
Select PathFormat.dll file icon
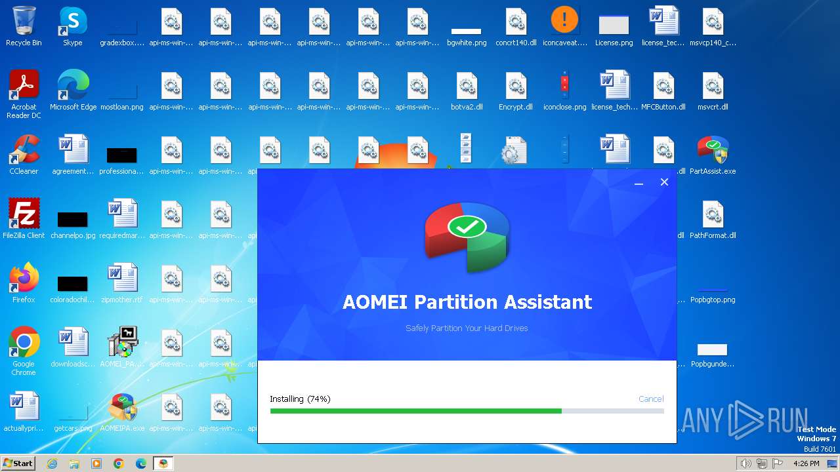(x=713, y=220)
